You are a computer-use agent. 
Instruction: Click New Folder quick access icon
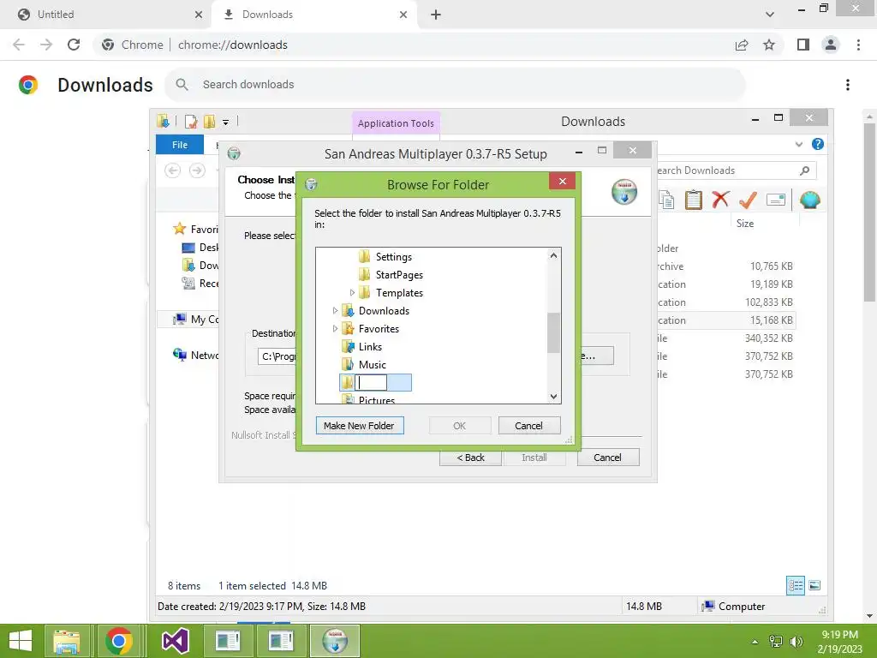pos(209,122)
